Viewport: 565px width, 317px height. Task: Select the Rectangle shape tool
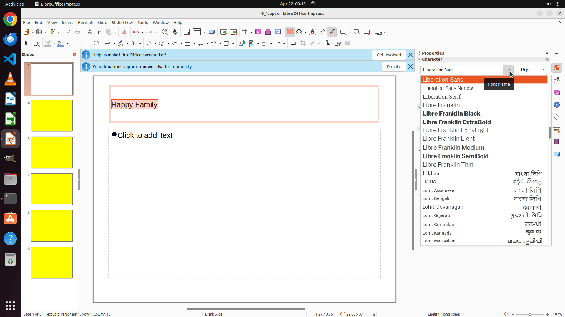coord(87,43)
